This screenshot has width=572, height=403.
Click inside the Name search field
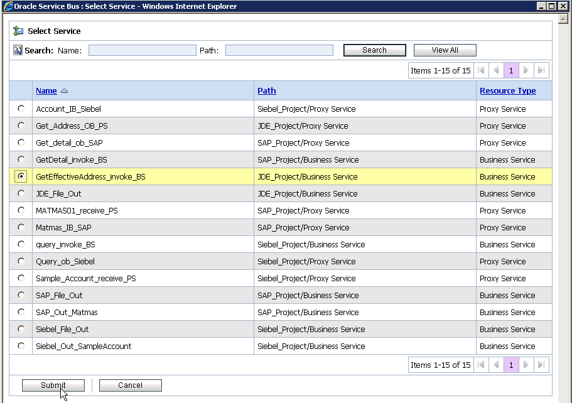[x=142, y=50]
